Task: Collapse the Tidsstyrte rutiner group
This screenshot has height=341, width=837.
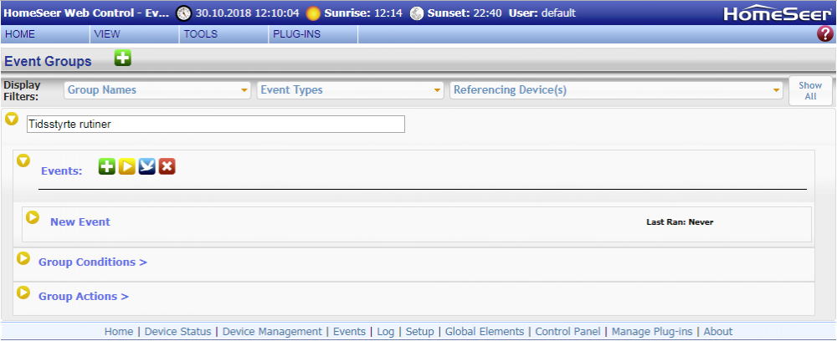Action: pyautogui.click(x=12, y=120)
